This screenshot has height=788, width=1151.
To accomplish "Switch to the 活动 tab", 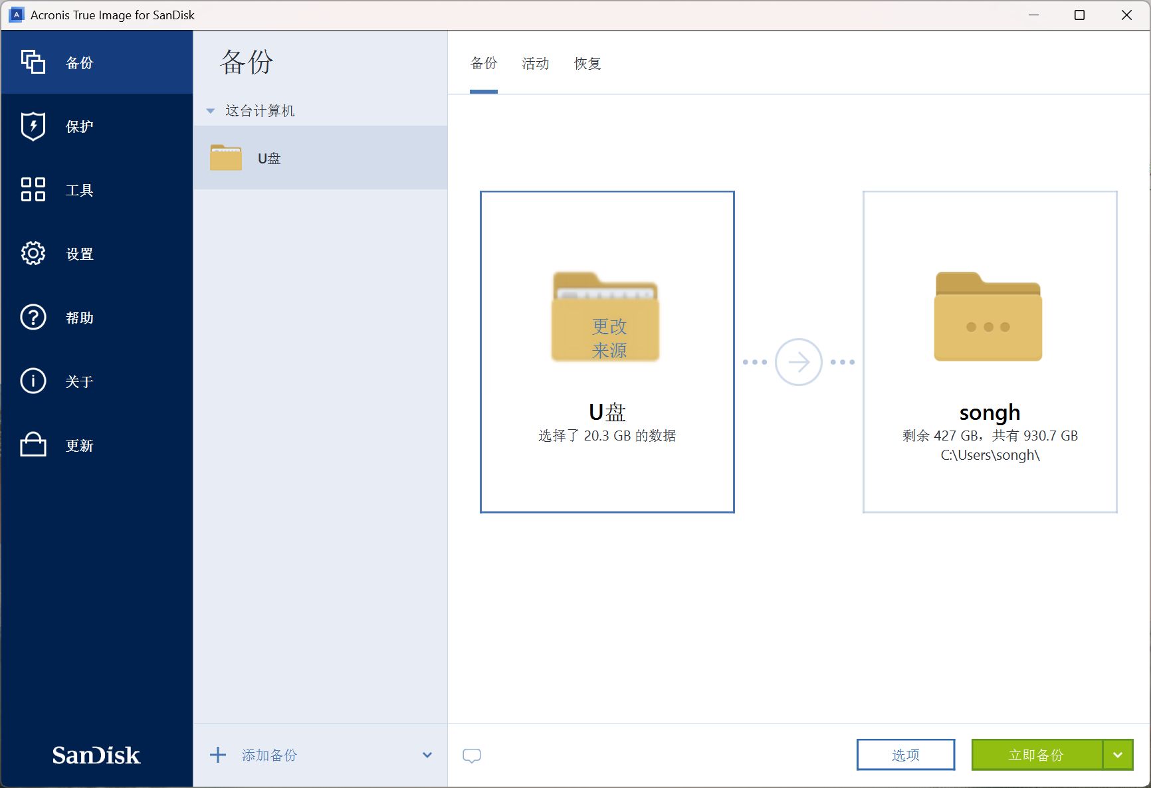I will 536,63.
